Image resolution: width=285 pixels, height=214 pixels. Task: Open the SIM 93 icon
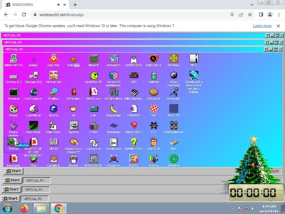pyautogui.click(x=53, y=144)
